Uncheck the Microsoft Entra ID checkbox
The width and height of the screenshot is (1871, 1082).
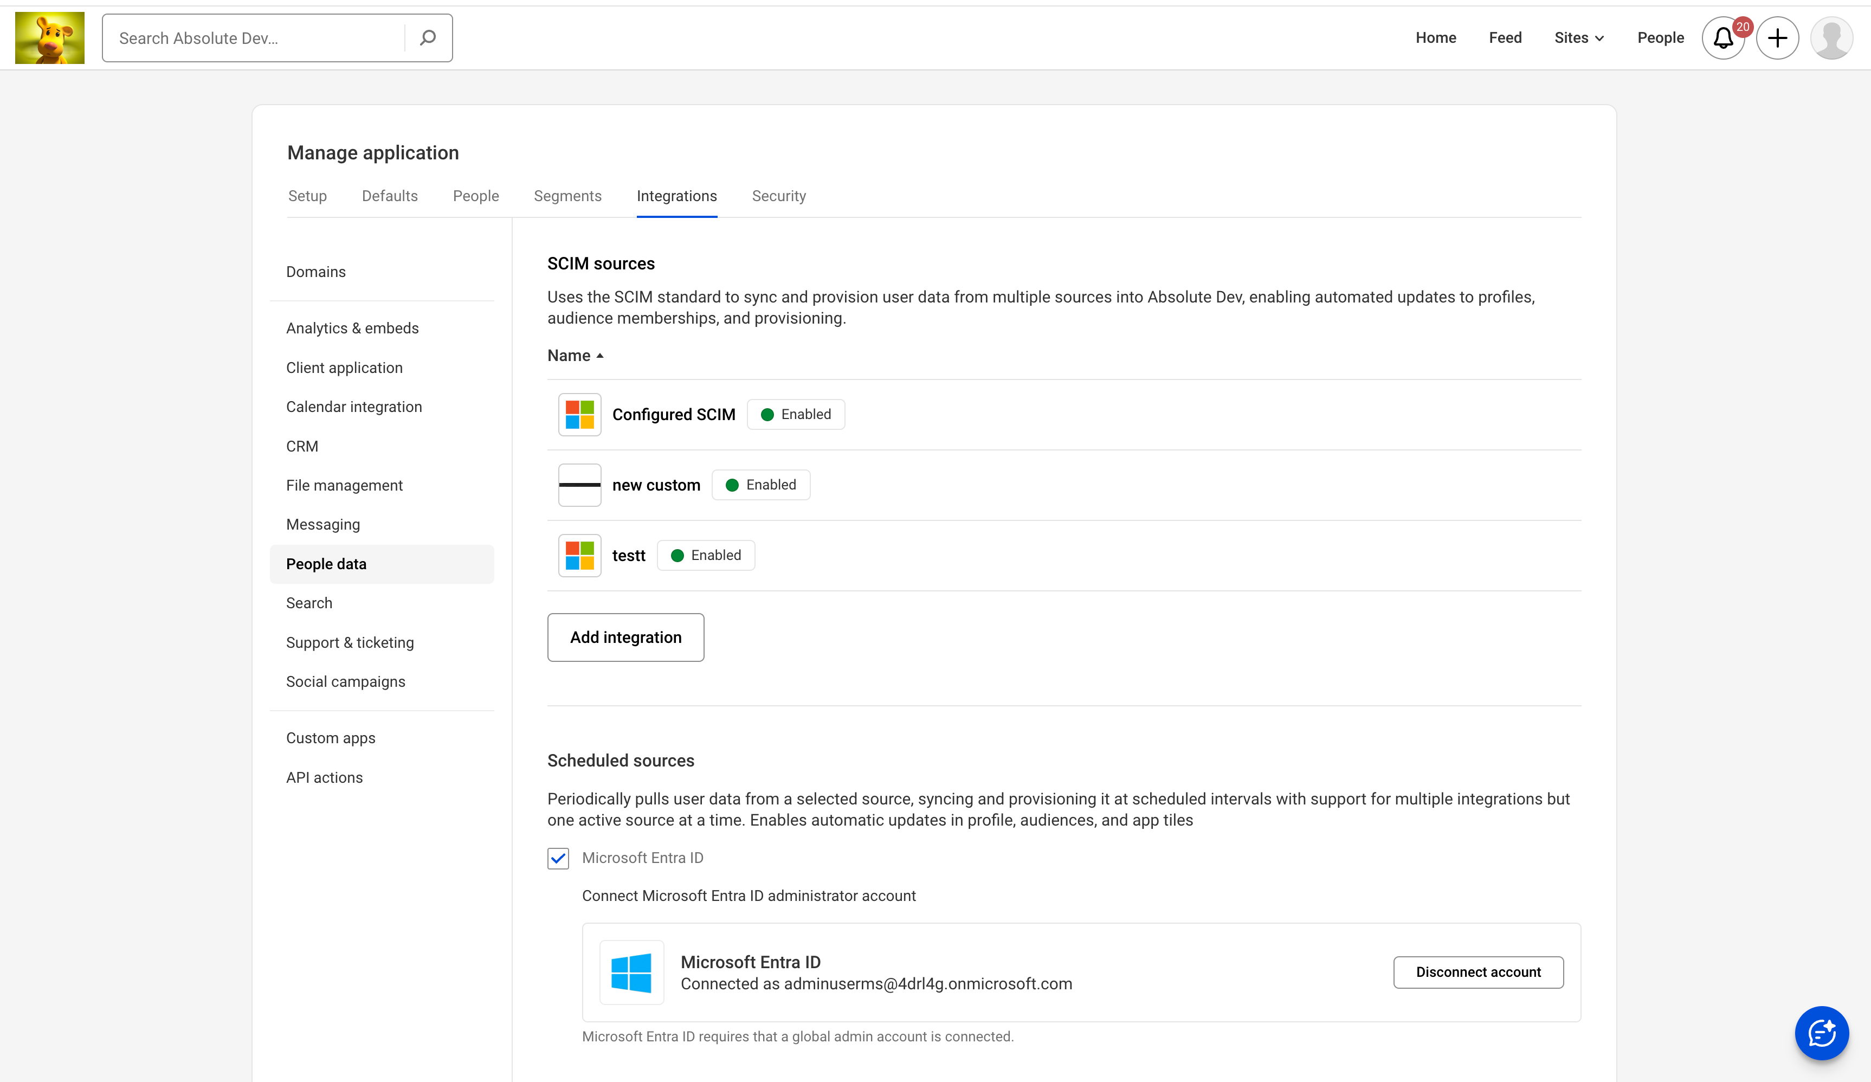coord(558,859)
